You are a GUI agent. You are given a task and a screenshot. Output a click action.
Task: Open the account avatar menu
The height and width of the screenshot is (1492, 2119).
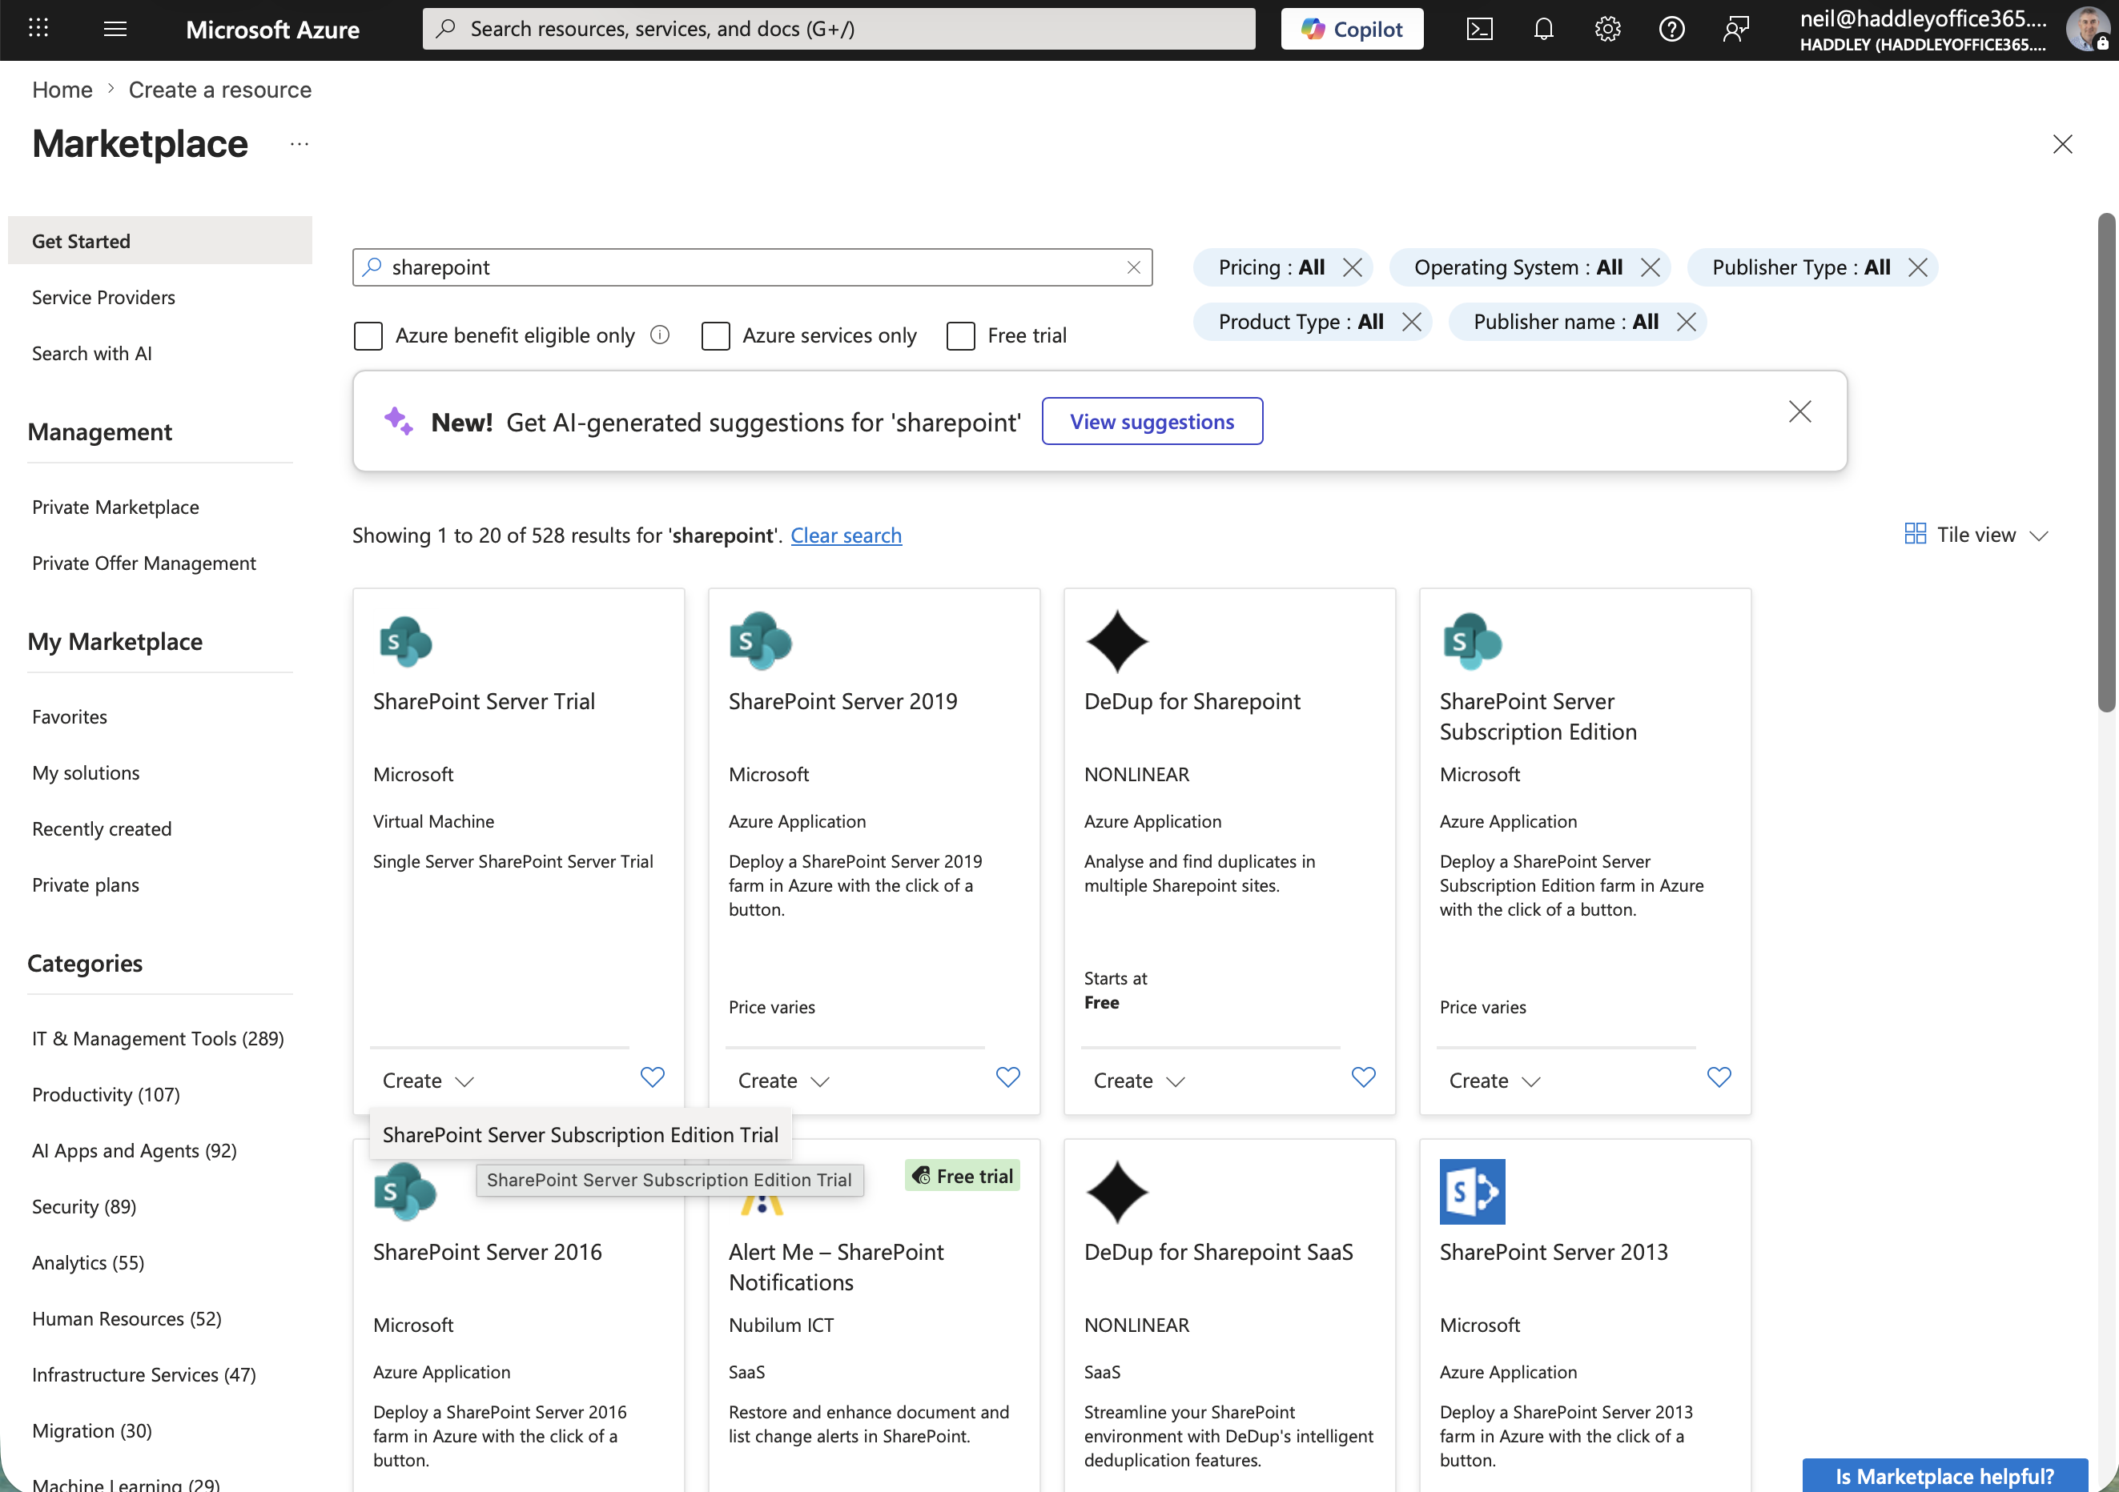click(2088, 29)
